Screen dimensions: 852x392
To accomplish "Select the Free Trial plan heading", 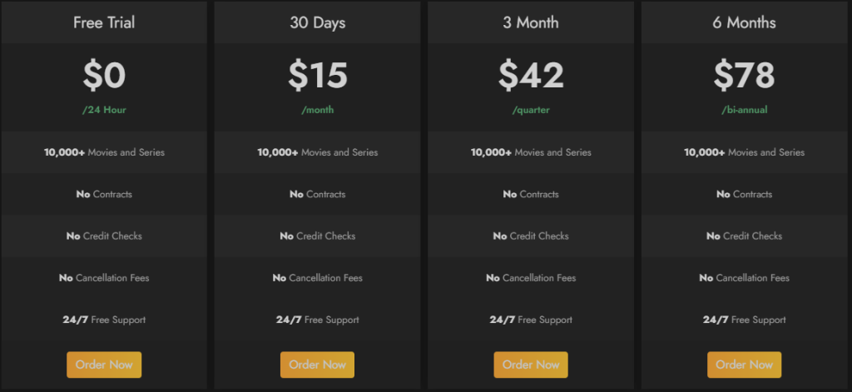I will tap(104, 22).
